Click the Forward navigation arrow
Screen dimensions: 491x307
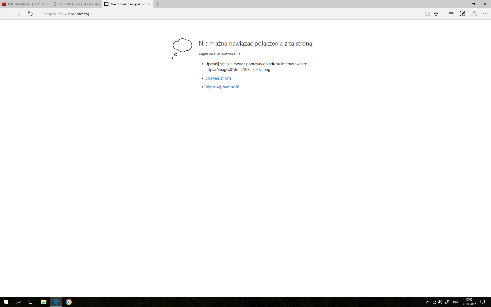[x=18, y=14]
